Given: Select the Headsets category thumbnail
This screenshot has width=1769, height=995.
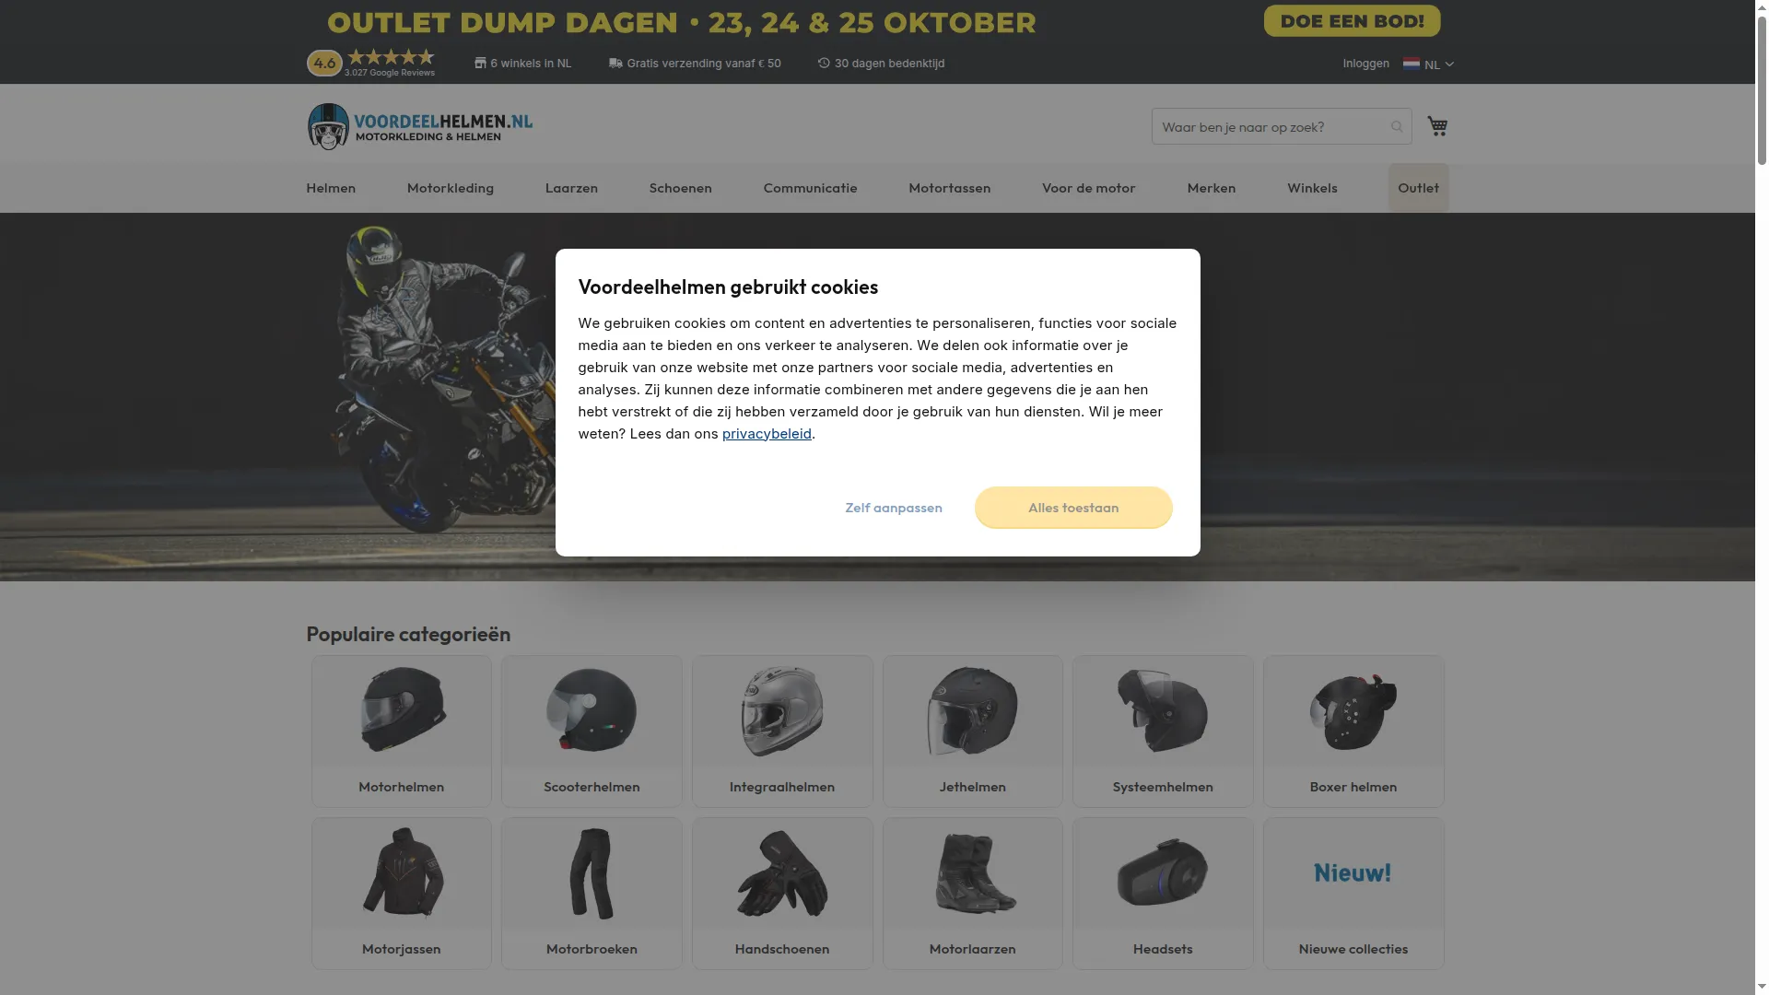Looking at the screenshot, I should [x=1163, y=872].
